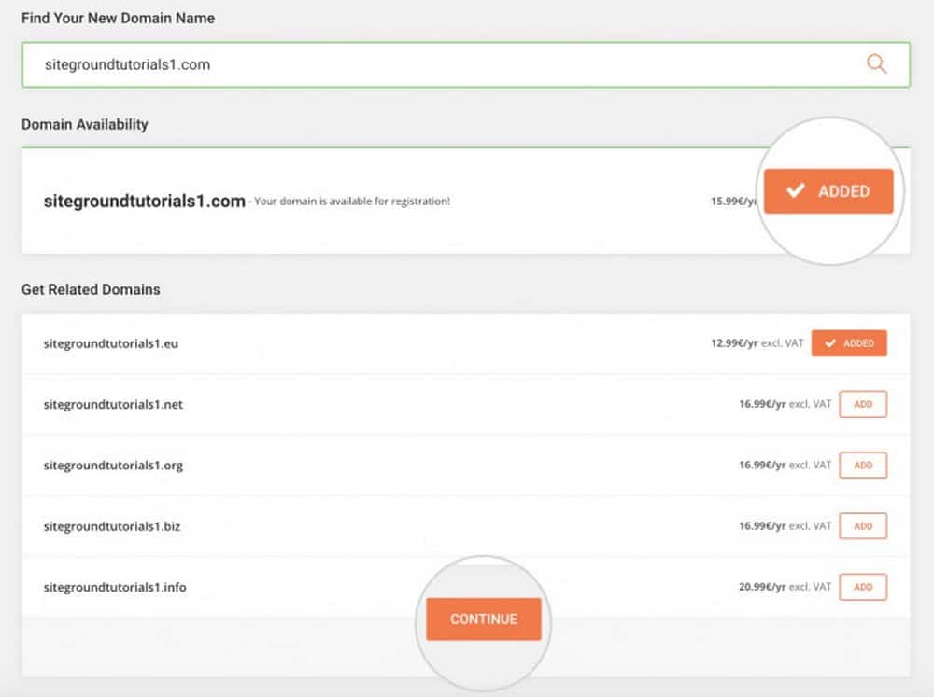
Task: Remove the added sitegroundtutorials1.eu domain
Action: (849, 343)
